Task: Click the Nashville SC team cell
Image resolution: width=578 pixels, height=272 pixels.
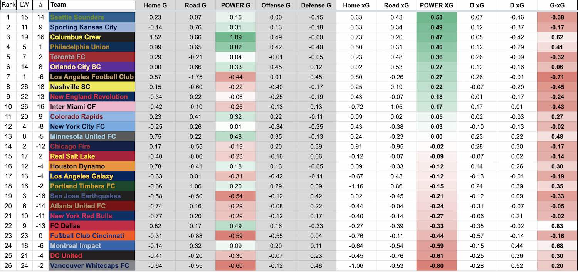Action: coord(92,87)
